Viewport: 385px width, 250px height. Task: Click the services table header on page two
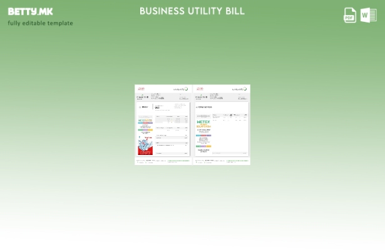coord(230,115)
